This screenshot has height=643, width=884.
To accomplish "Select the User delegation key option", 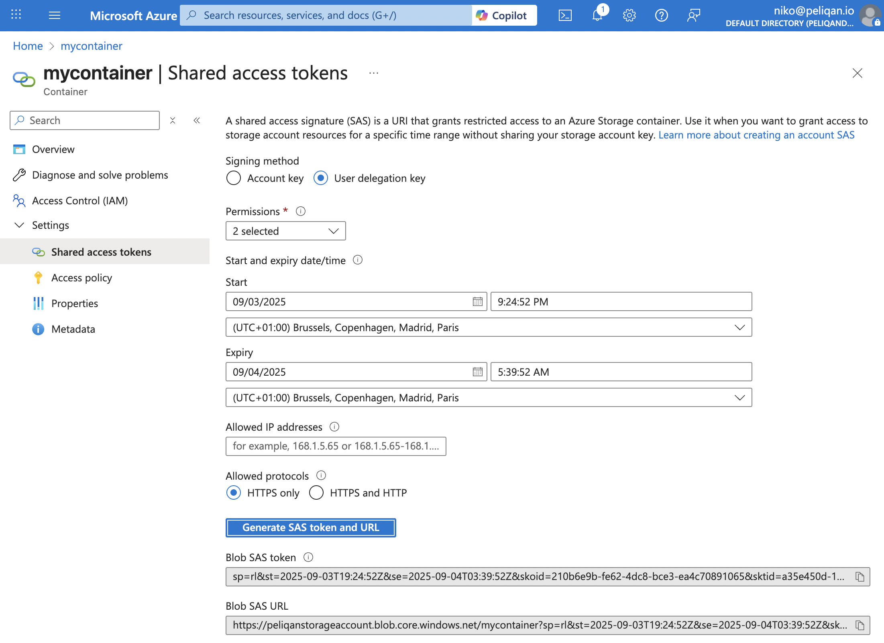I will 321,178.
